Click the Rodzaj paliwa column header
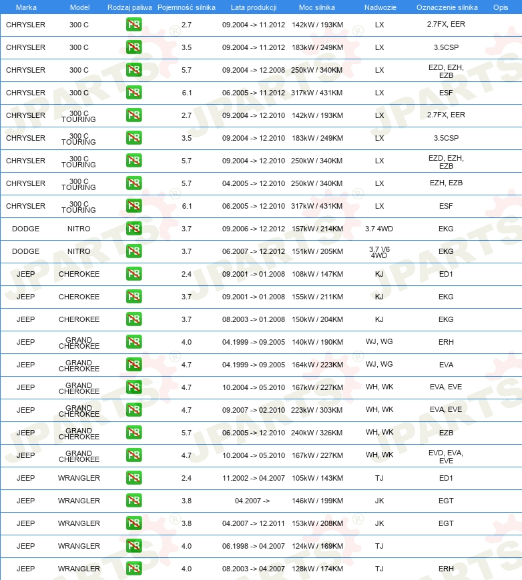The width and height of the screenshot is (522, 580). (129, 7)
